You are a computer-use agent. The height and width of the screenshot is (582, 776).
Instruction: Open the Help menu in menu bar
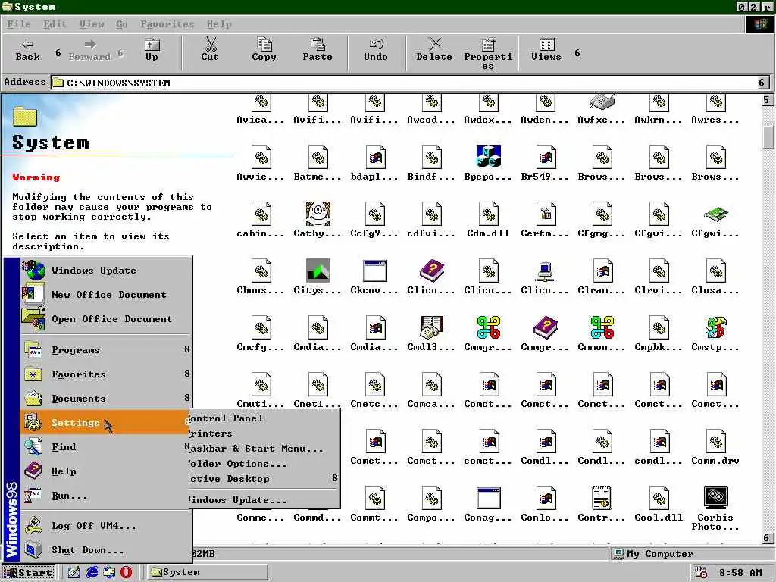(x=219, y=23)
